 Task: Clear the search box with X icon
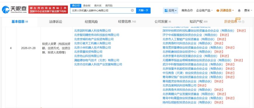pyautogui.click(x=132, y=11)
